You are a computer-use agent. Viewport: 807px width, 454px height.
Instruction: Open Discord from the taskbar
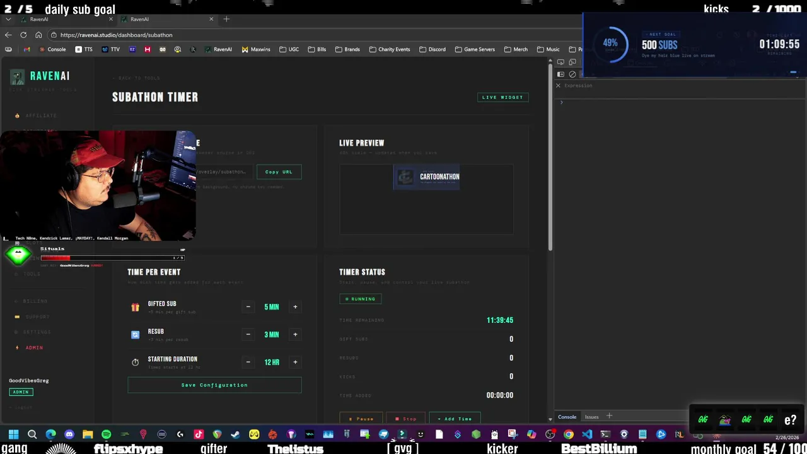(69, 434)
